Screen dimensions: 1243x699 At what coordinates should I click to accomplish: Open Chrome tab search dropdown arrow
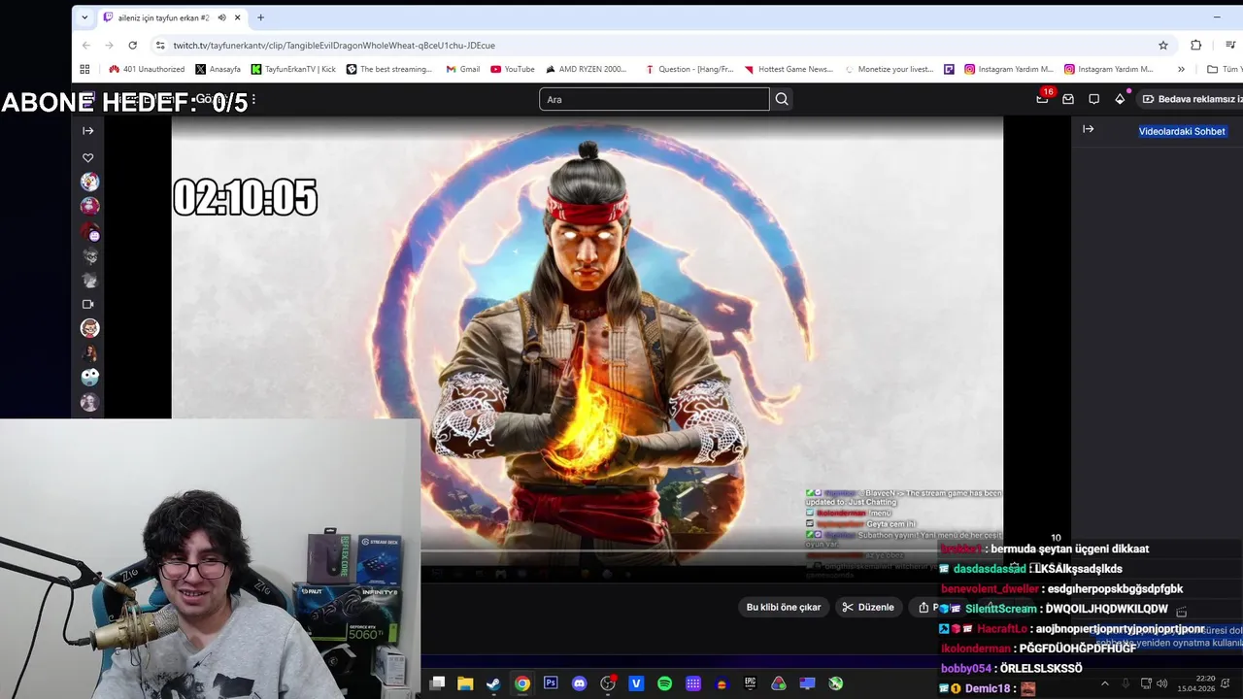(84, 17)
